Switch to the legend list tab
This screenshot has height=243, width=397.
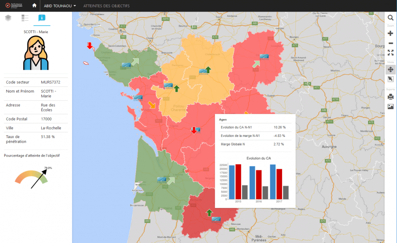pos(25,18)
